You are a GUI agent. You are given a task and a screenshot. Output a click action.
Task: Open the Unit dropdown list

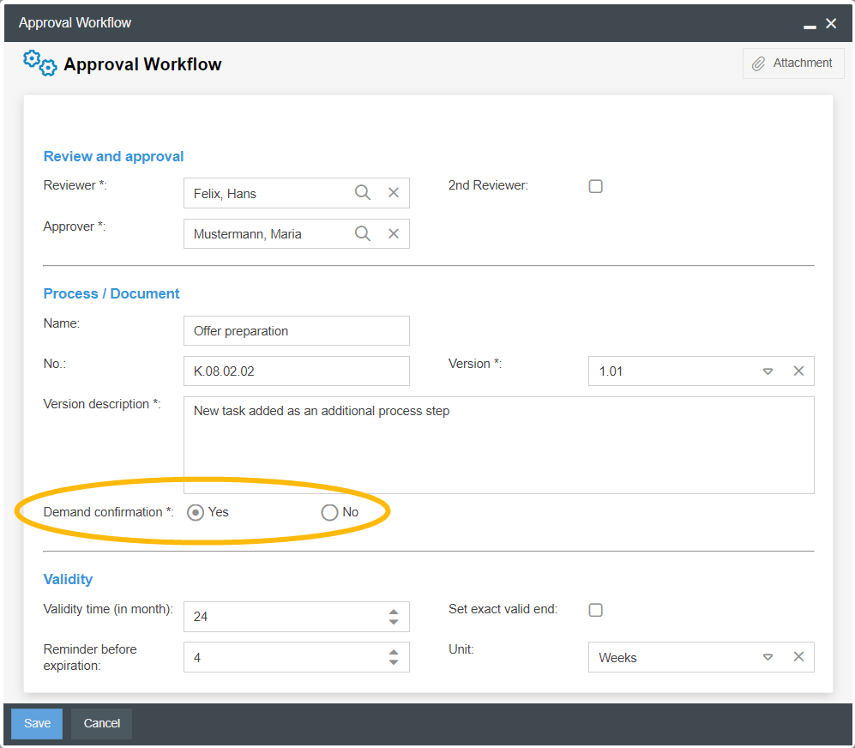(768, 657)
